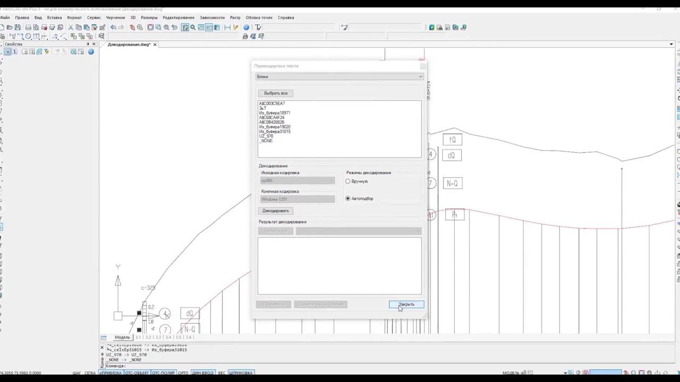The height and width of the screenshot is (382, 680).
Task: Save the drawing with the diskette icon
Action: (18, 28)
